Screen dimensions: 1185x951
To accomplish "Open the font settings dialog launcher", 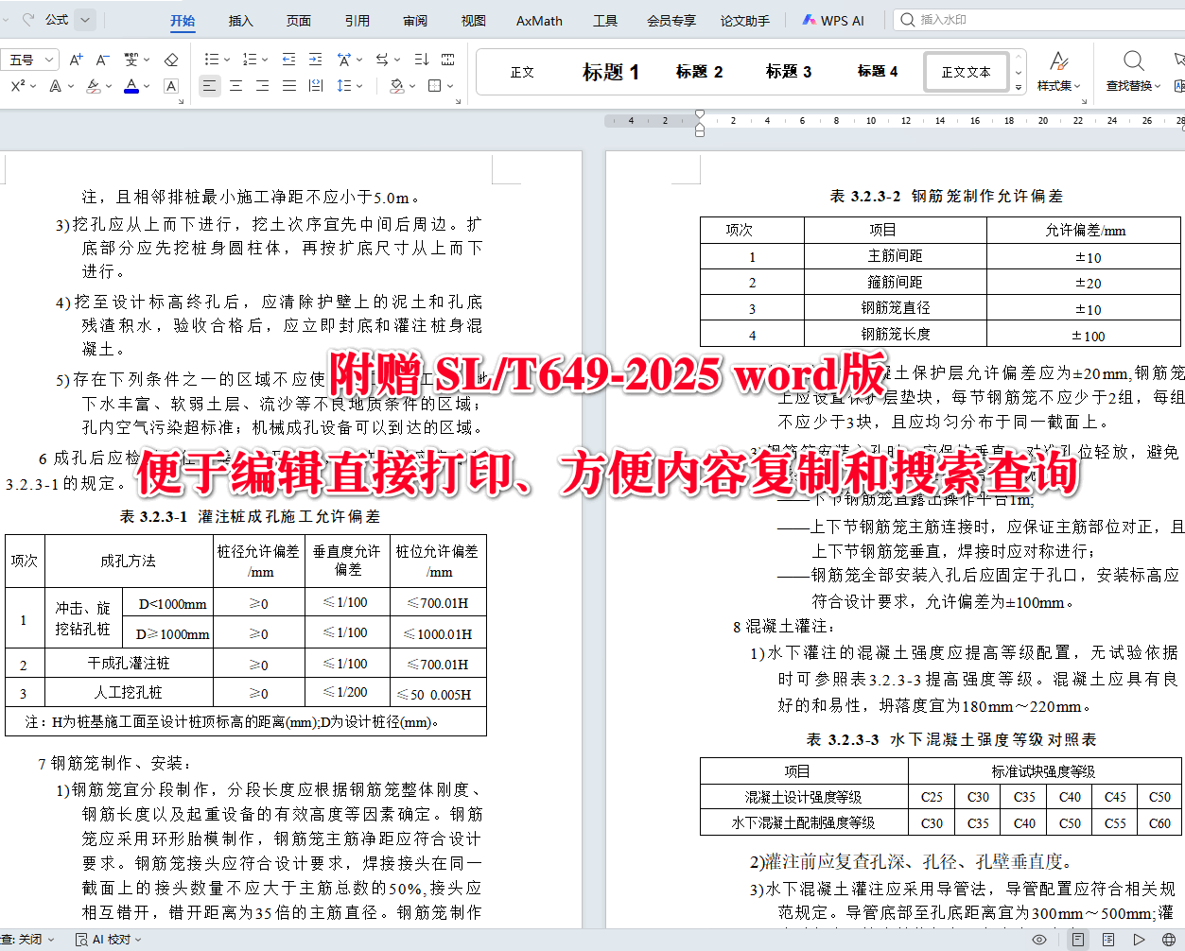I will pos(181,101).
